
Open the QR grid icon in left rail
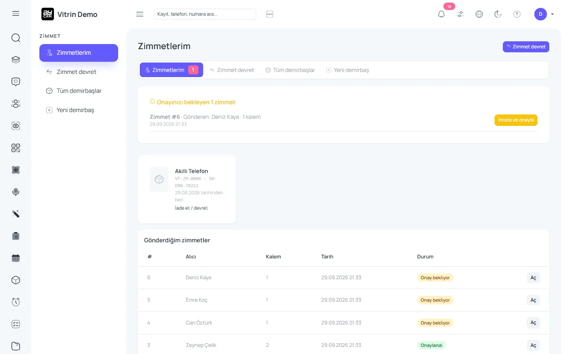coord(16,148)
